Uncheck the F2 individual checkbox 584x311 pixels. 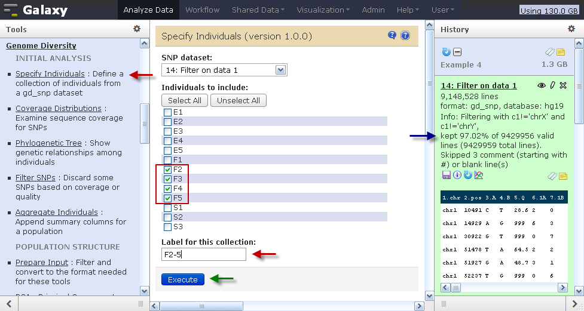[x=167, y=170]
